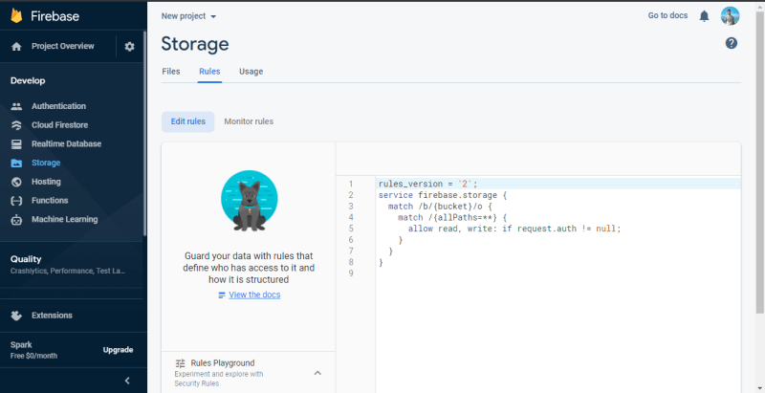765x393 pixels.
Task: Click the Go to docs link
Action: (x=667, y=15)
